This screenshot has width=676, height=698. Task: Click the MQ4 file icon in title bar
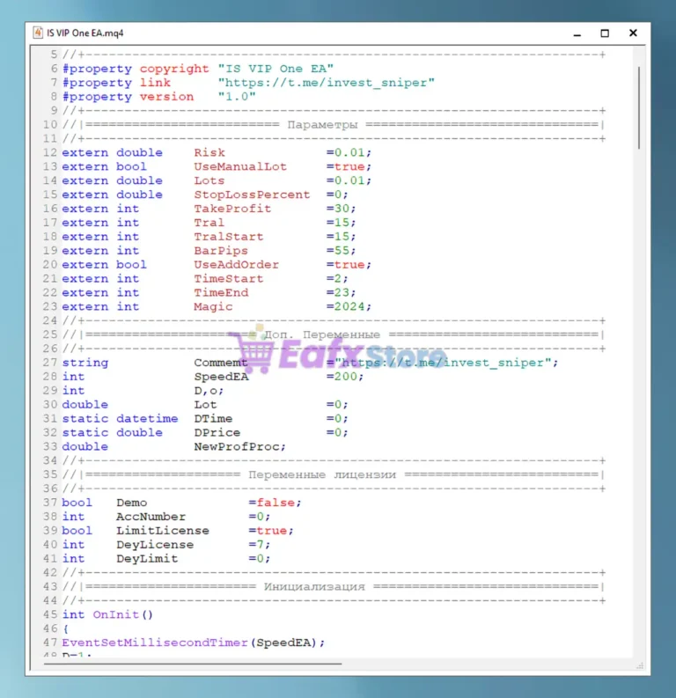point(38,33)
